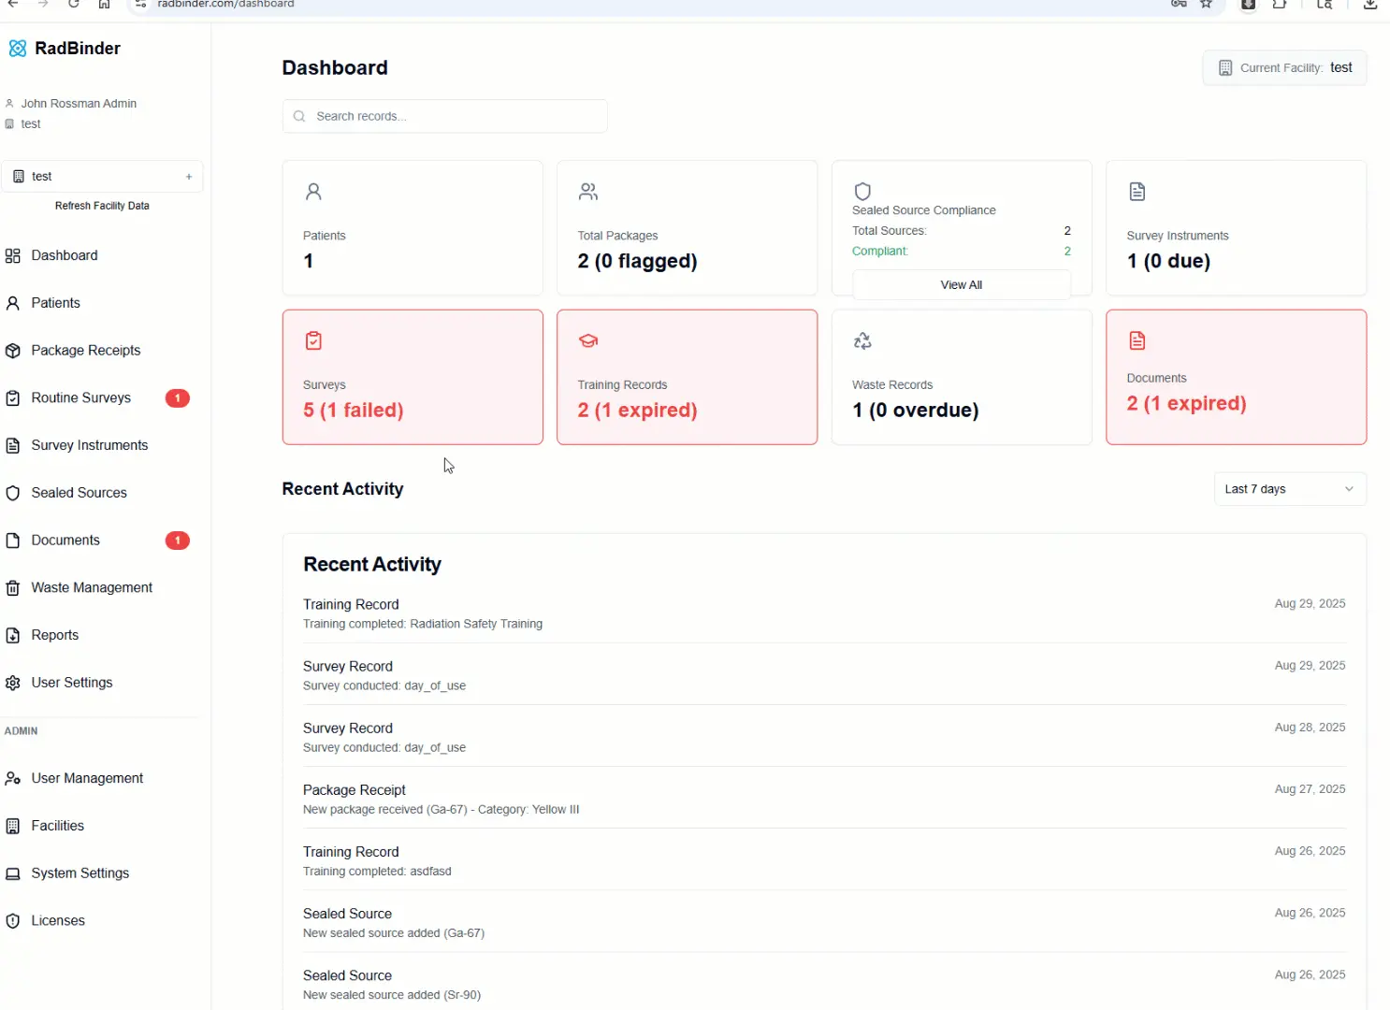Click the Sealed Sources shield icon in sidebar
Screen dimensions: 1390x1010
tap(13, 493)
